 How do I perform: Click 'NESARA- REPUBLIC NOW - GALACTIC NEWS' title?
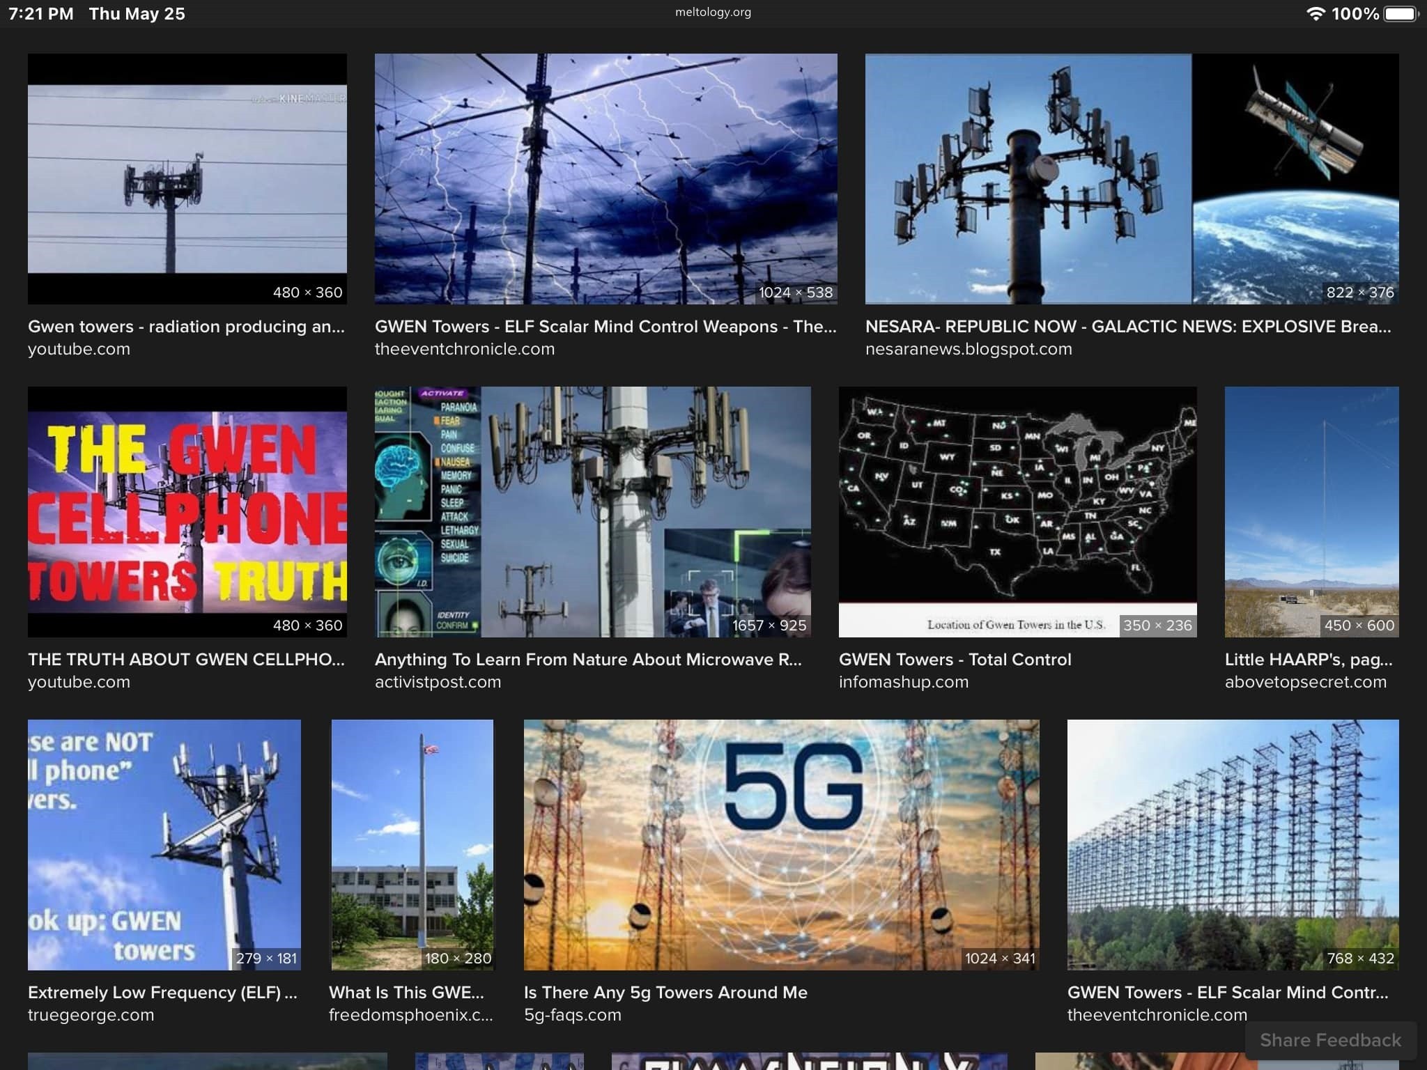[x=1128, y=327]
